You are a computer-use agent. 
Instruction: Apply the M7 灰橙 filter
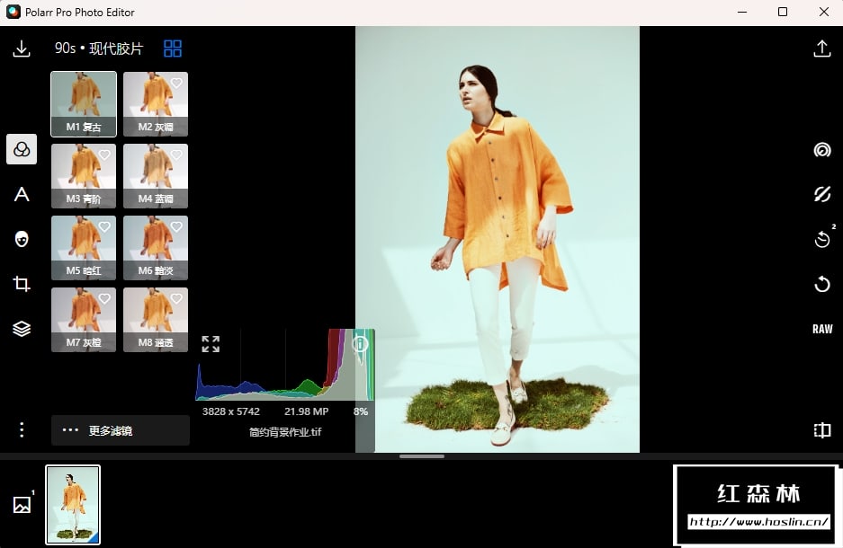tap(84, 320)
